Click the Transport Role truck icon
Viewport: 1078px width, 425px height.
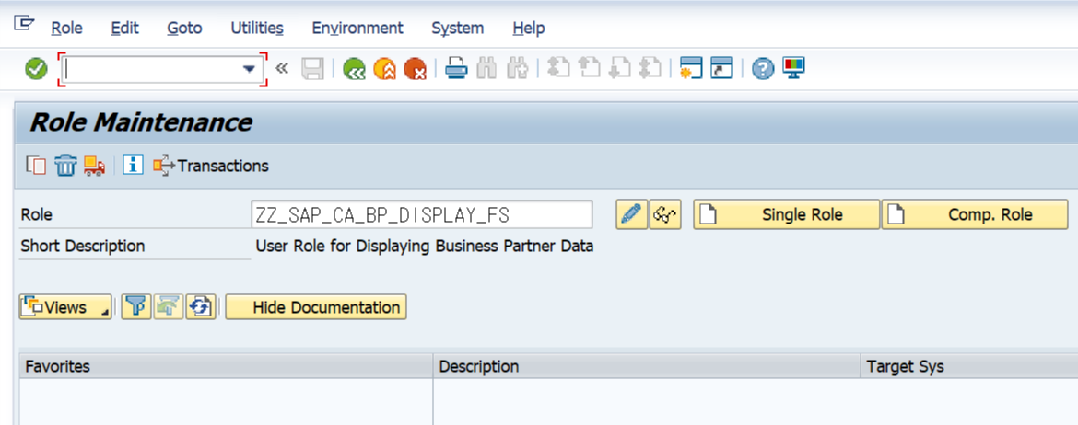click(x=94, y=166)
